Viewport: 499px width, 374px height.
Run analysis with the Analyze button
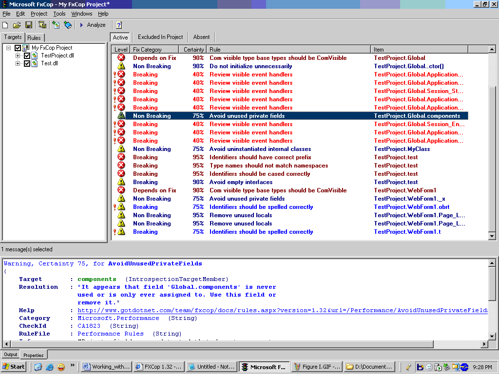point(93,25)
